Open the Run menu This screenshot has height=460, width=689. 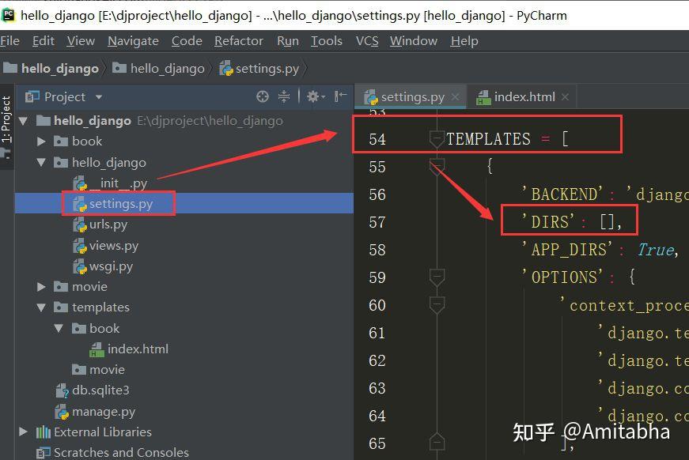pyautogui.click(x=288, y=41)
